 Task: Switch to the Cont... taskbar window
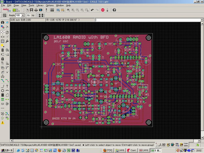[132, 150]
